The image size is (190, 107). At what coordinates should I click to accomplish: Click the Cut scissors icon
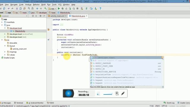(17, 9)
